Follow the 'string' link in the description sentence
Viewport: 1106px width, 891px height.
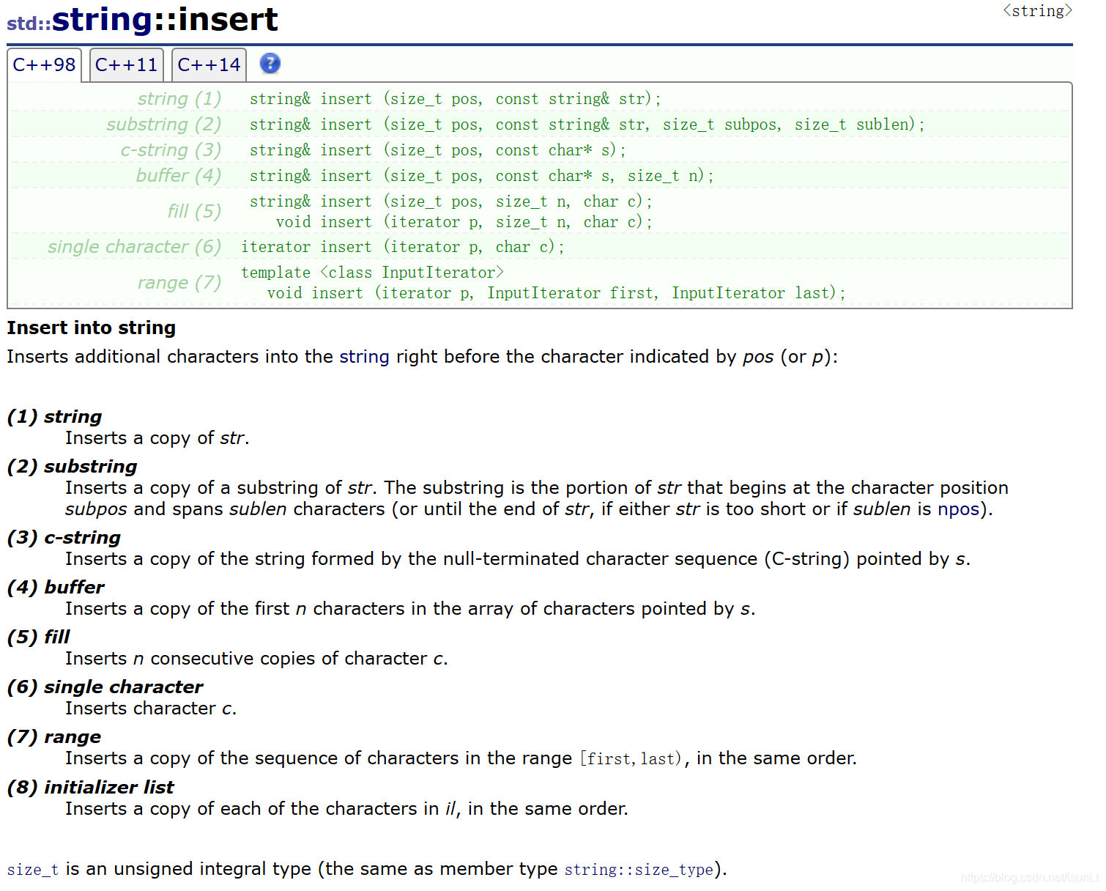pos(364,357)
